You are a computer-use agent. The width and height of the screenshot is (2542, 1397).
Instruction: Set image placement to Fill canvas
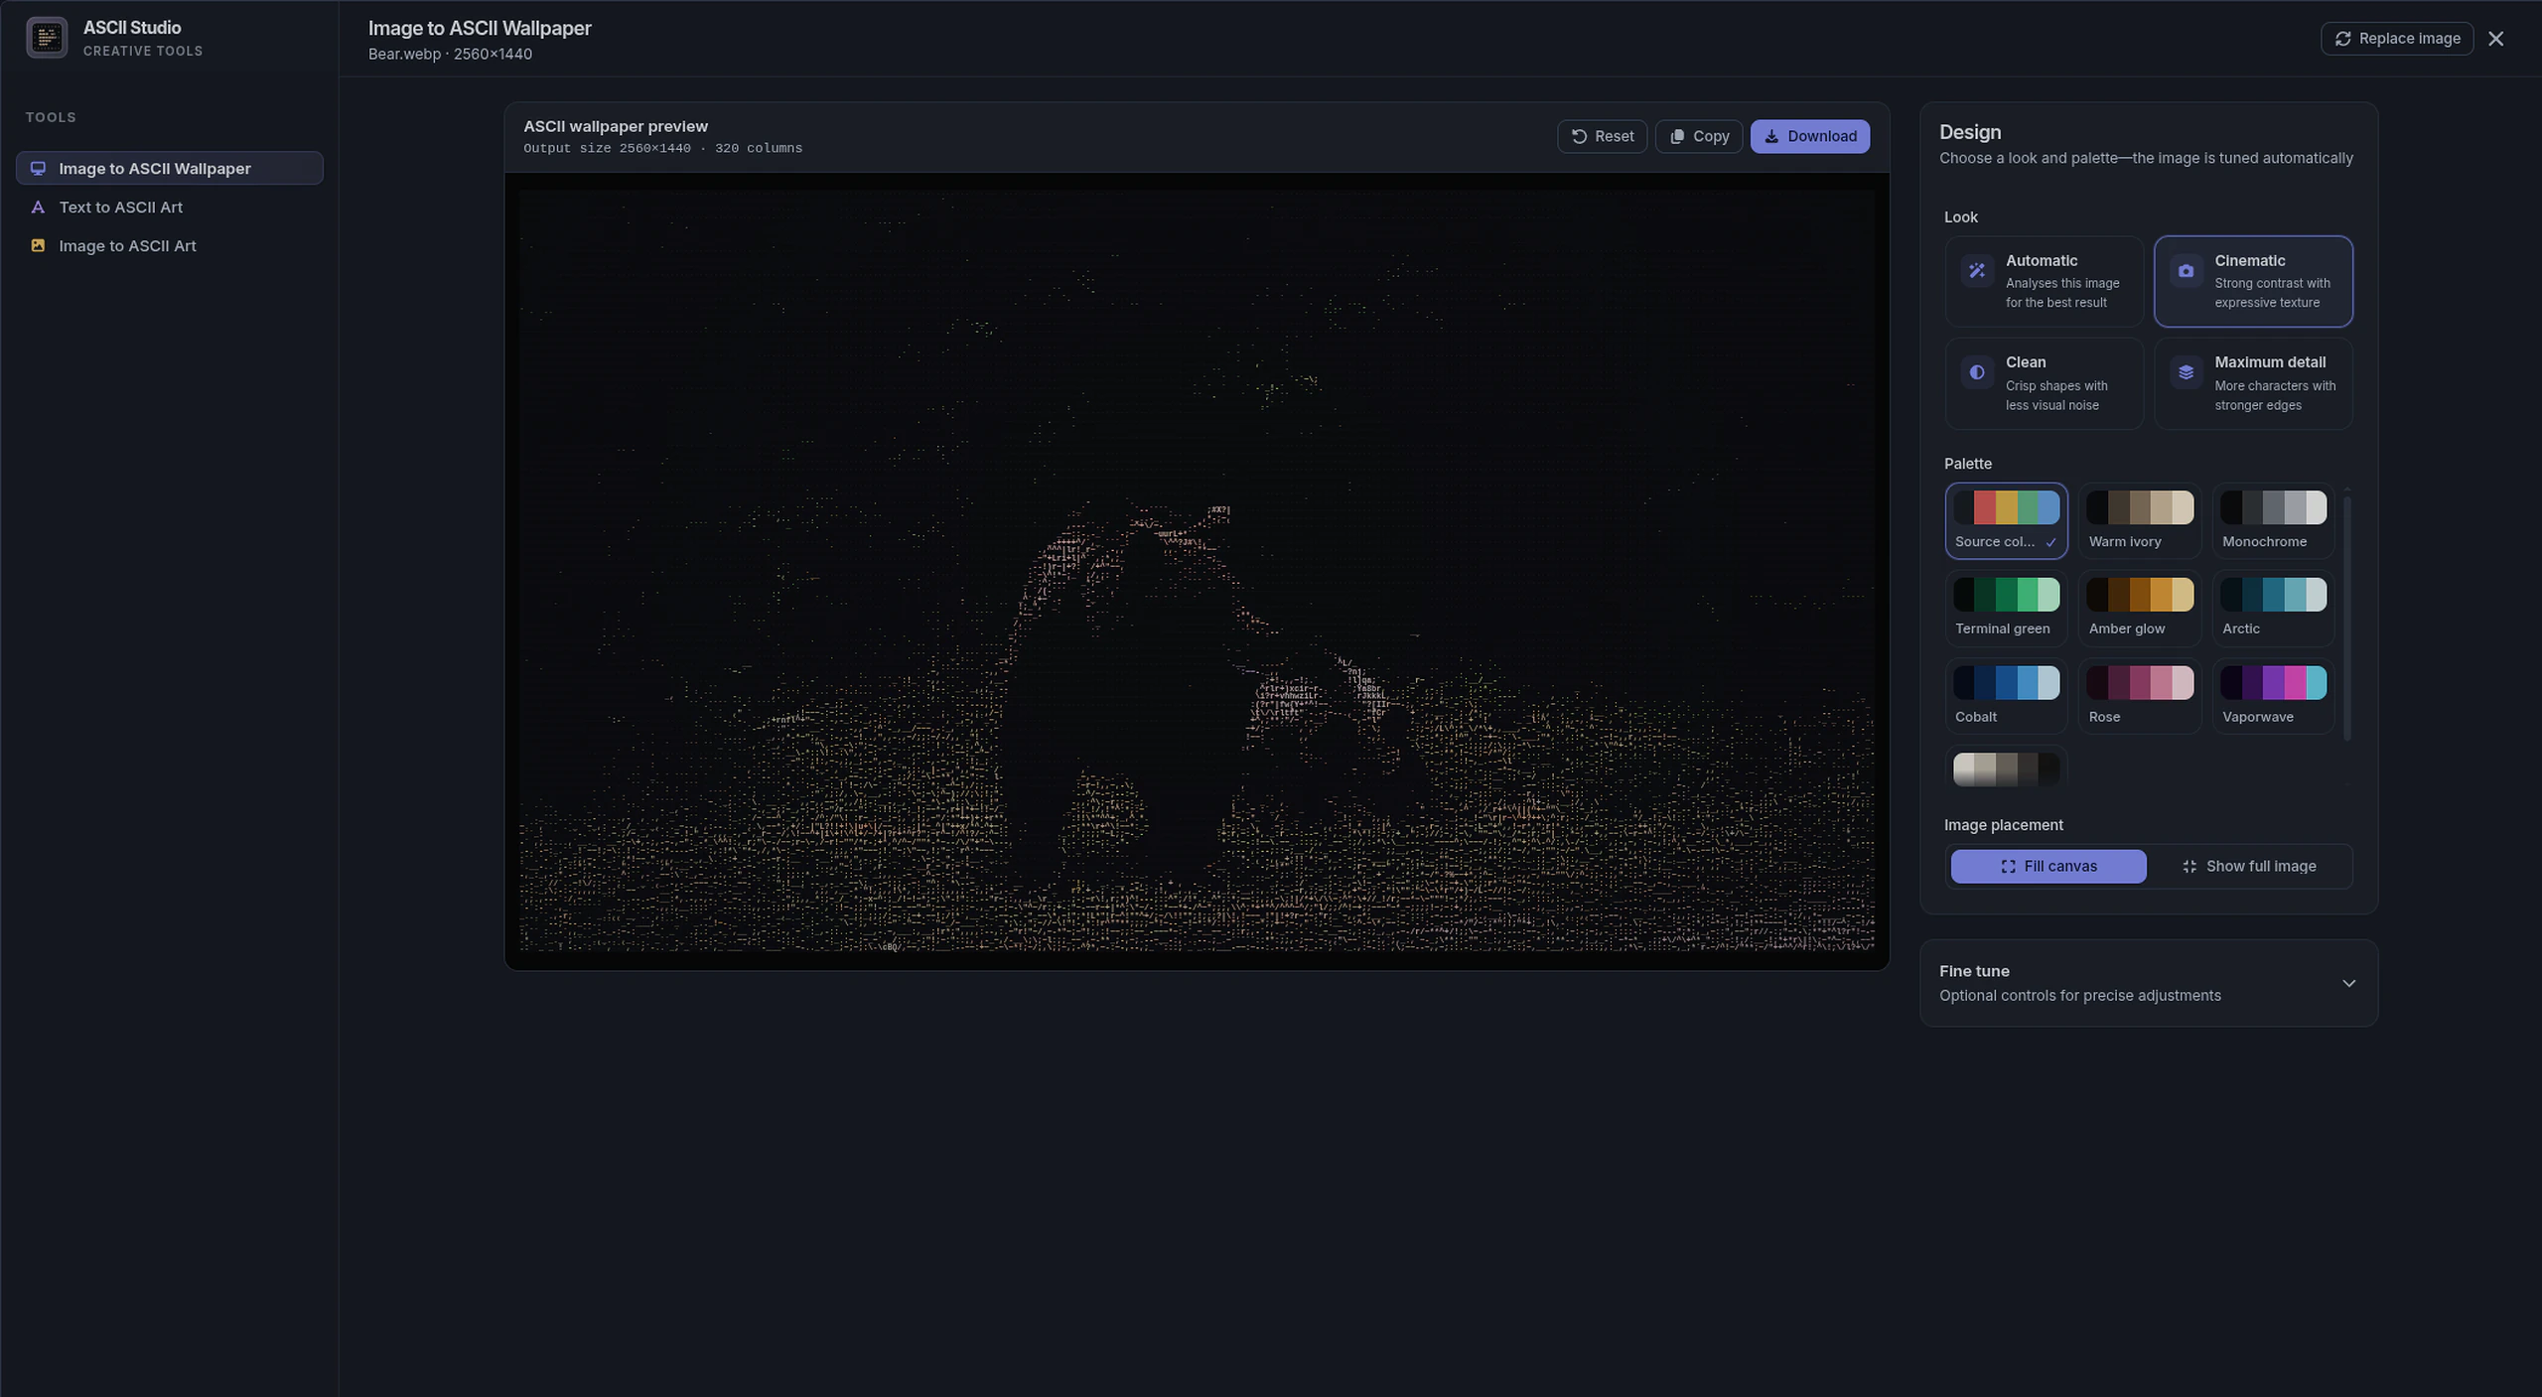pyautogui.click(x=2048, y=866)
